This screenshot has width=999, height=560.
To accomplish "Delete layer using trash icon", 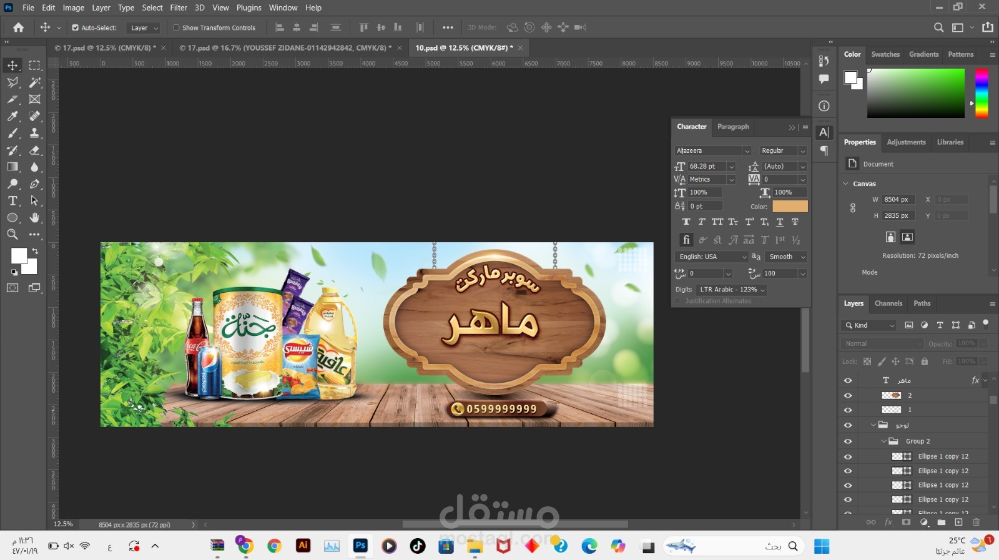I will [977, 522].
